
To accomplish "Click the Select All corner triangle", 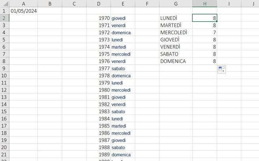I will pyautogui.click(x=5, y=4).
